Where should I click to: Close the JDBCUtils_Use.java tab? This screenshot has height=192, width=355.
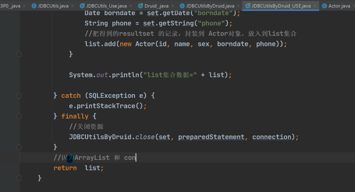click(x=130, y=6)
